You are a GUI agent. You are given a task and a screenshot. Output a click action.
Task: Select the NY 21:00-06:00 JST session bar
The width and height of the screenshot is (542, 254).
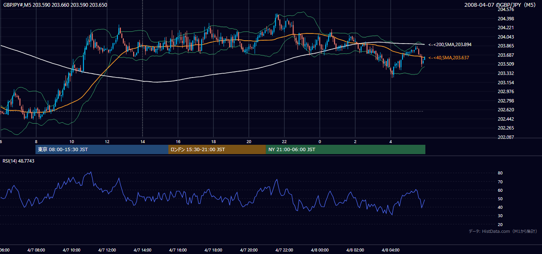(x=346, y=149)
